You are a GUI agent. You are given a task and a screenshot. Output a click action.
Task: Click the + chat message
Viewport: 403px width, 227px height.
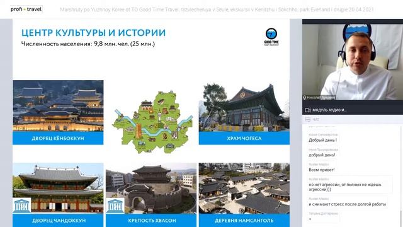310,219
